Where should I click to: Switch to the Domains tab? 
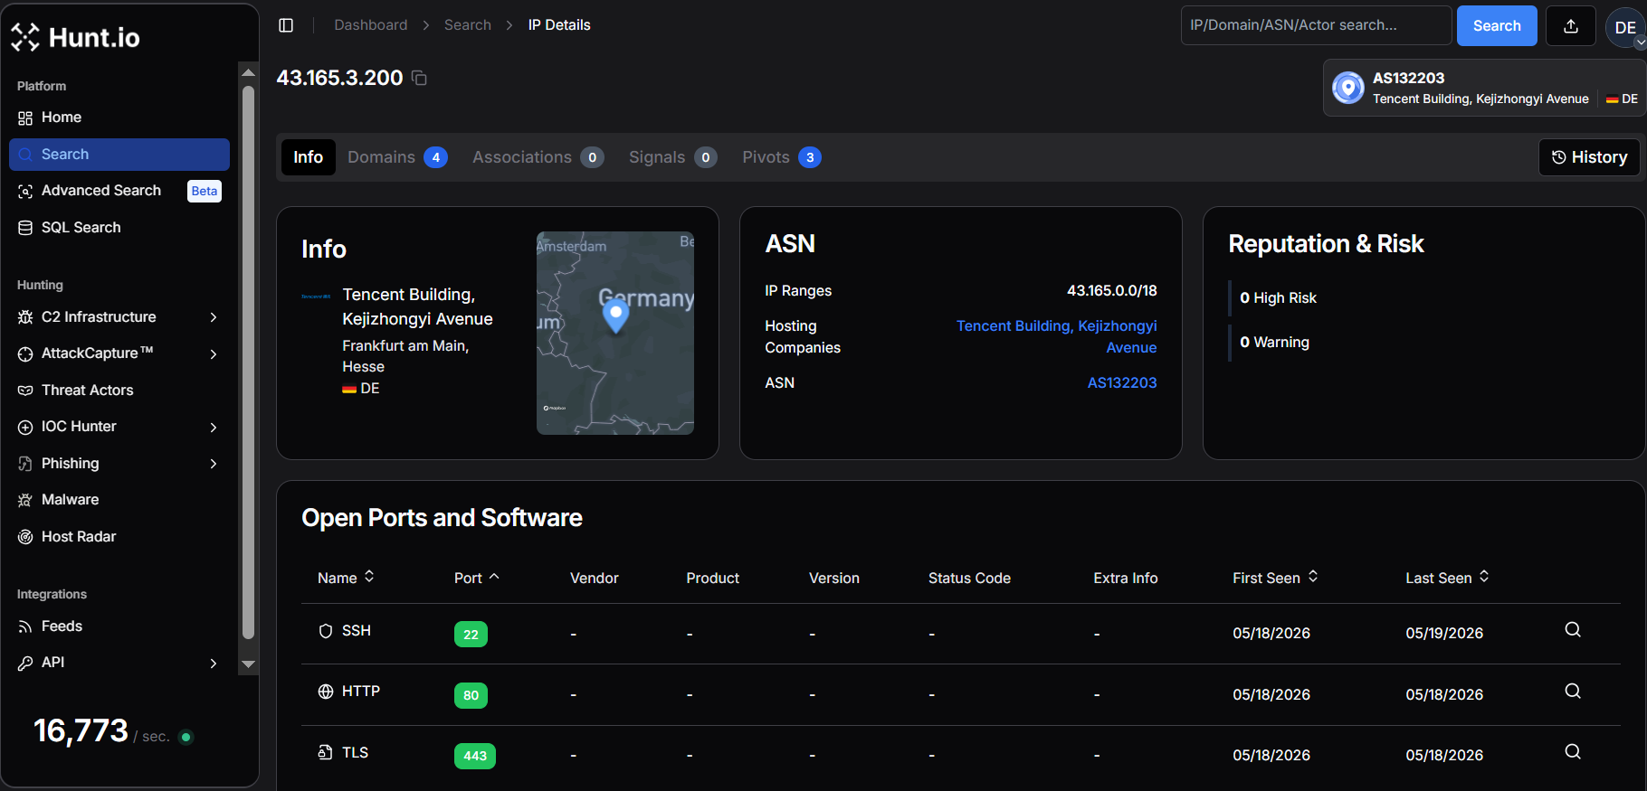coord(397,157)
